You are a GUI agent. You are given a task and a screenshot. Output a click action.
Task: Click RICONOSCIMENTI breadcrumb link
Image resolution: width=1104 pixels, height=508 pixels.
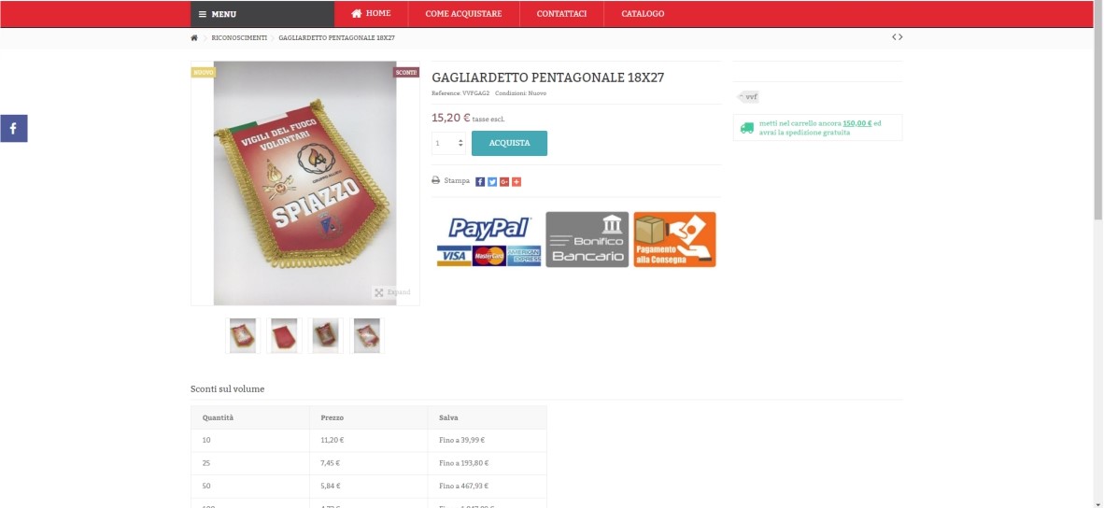pyautogui.click(x=239, y=38)
